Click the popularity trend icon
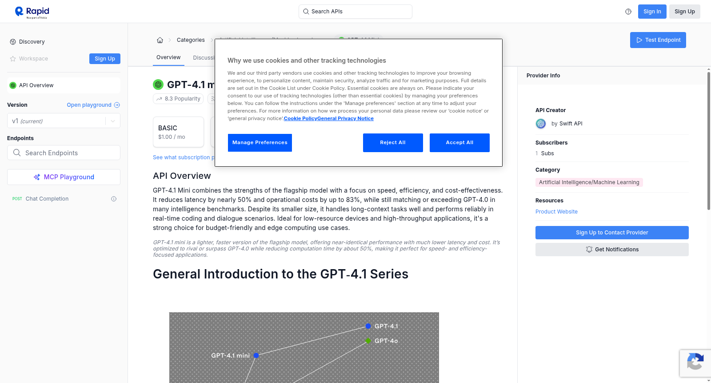The height and width of the screenshot is (383, 711). (x=159, y=99)
